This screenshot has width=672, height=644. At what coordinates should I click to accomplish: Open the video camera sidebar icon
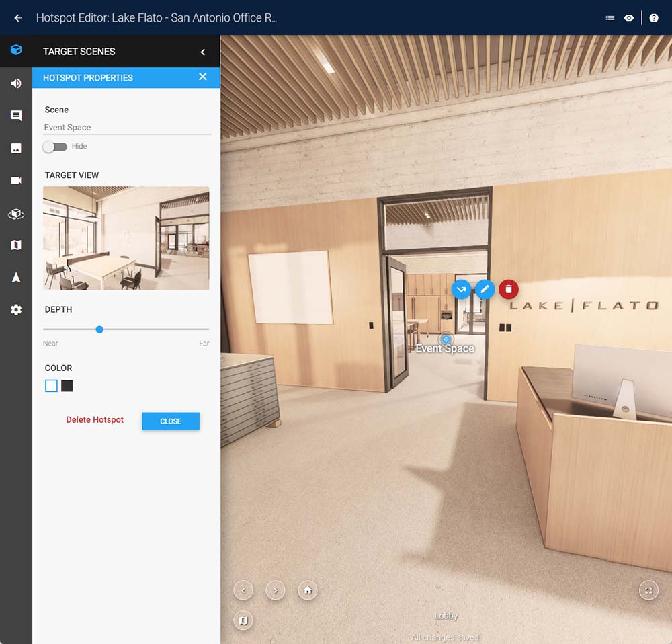(16, 180)
